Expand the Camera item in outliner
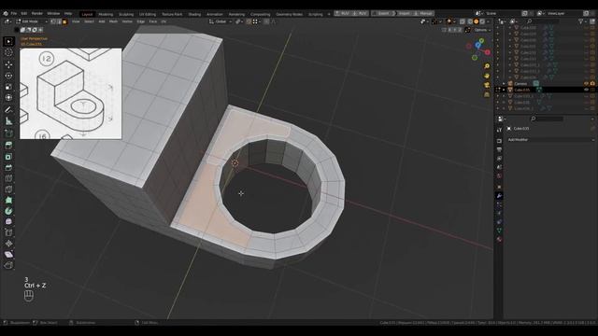 pos(504,83)
